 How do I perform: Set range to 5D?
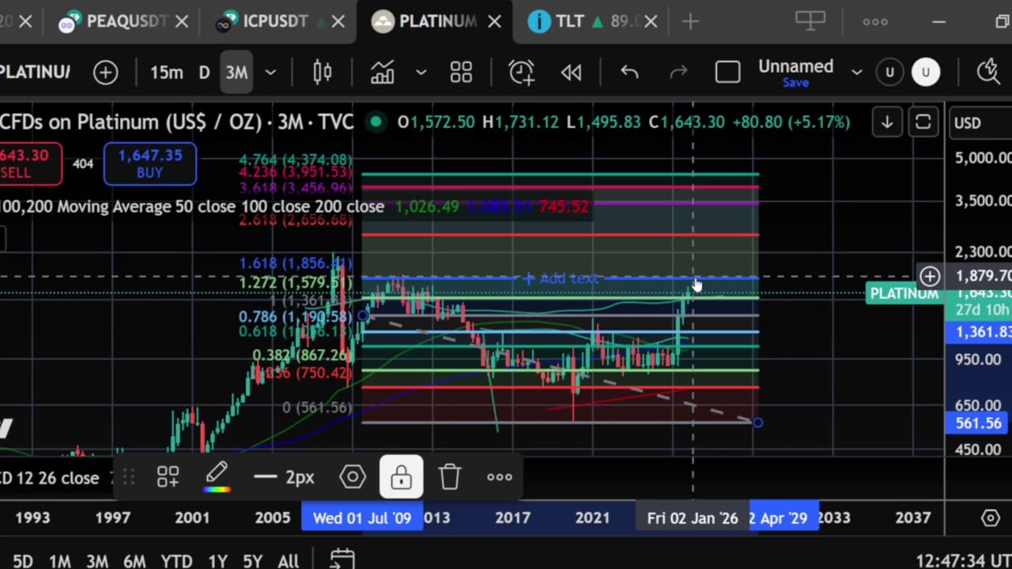(x=22, y=561)
